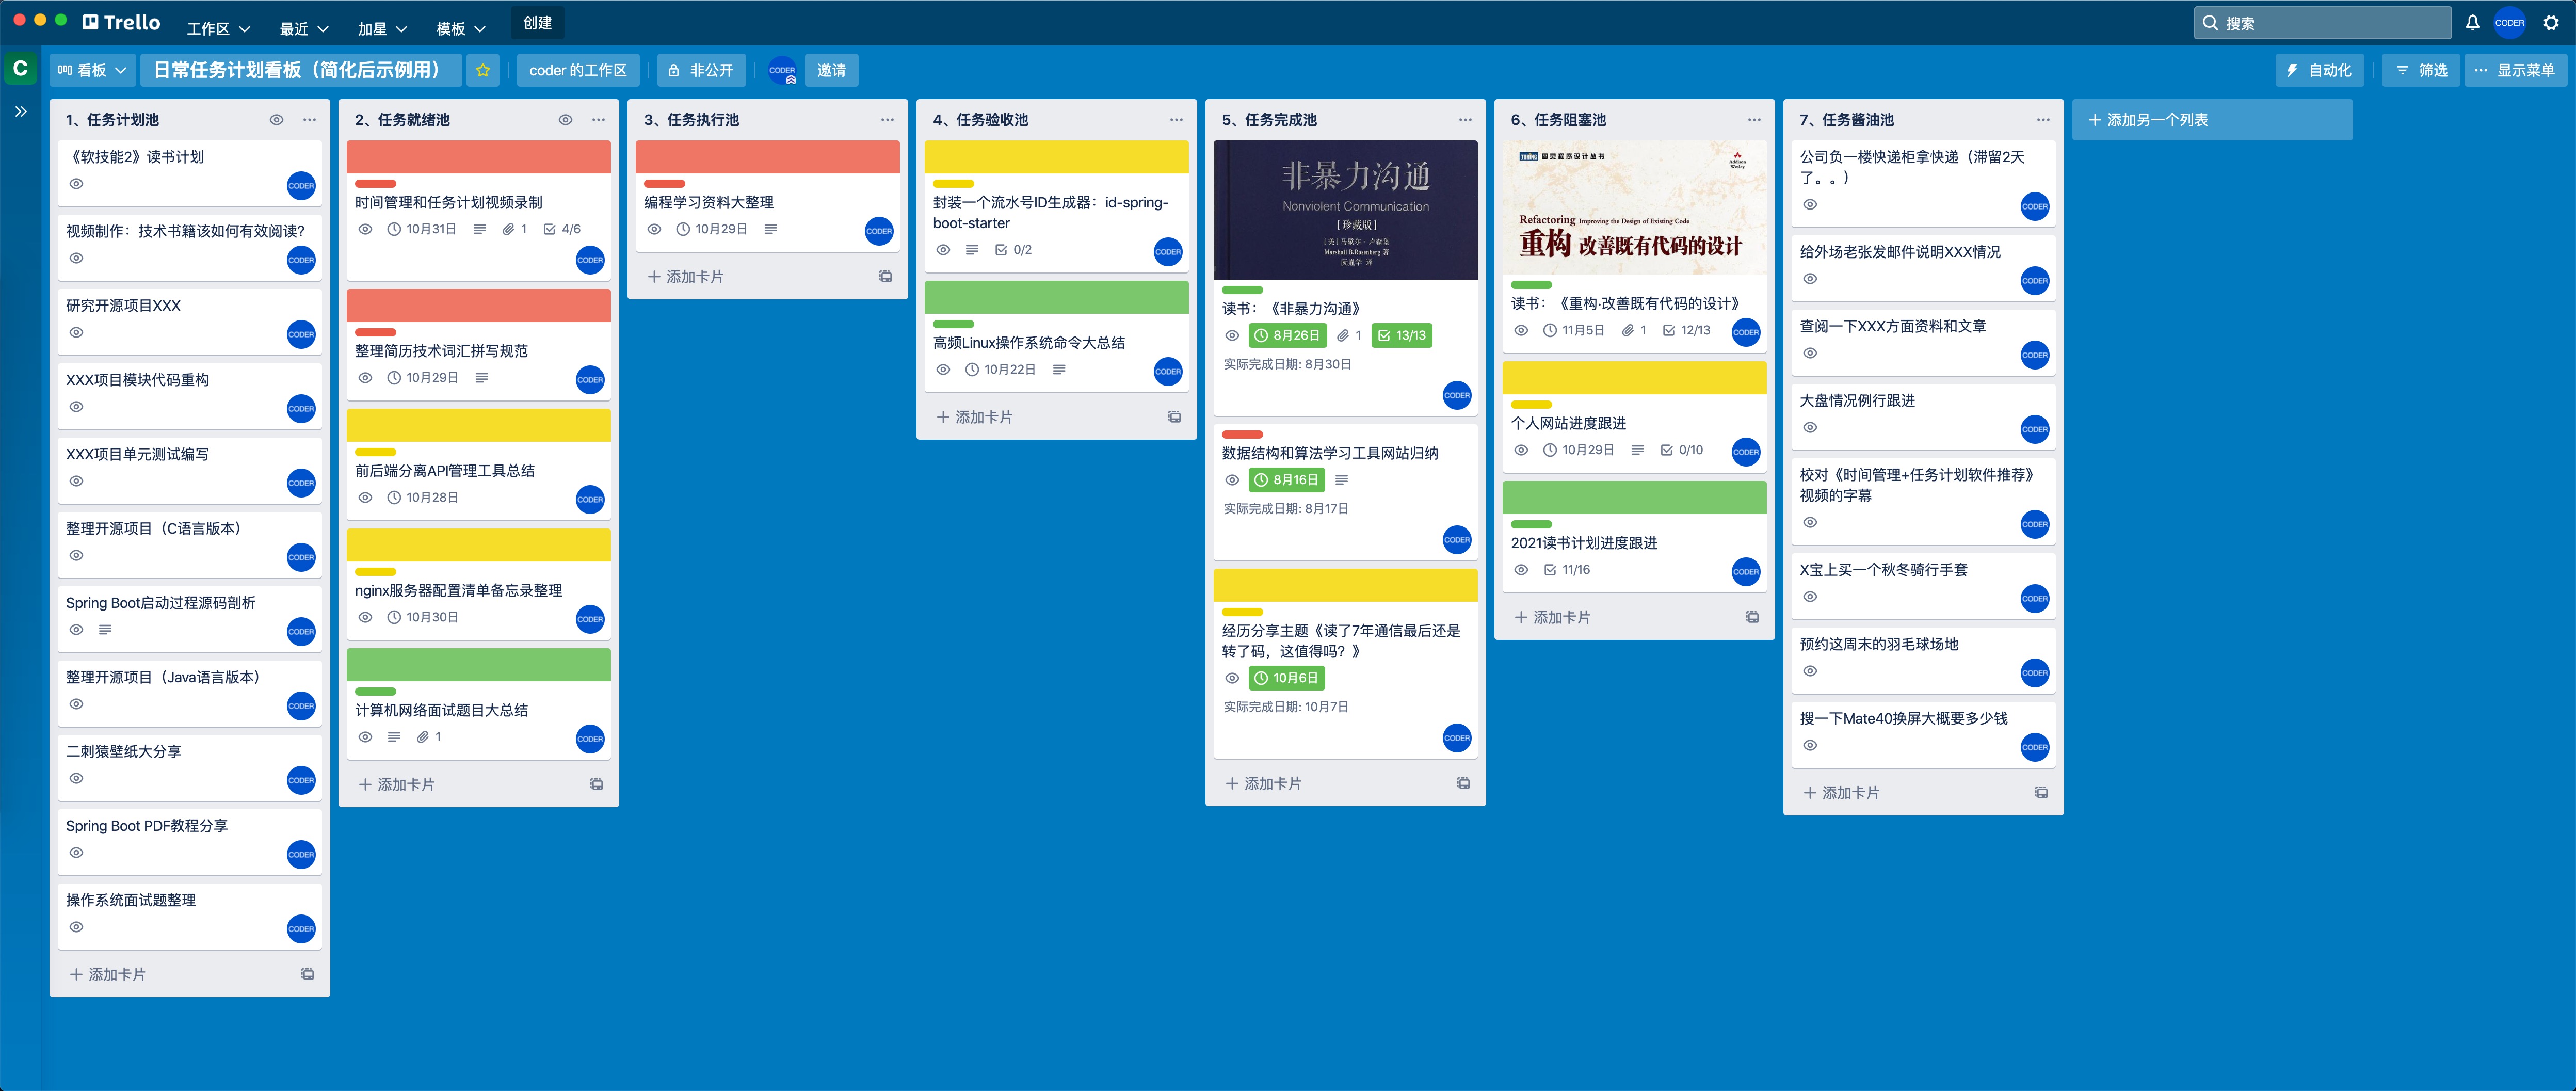Expand the 工作区 dropdown menu
Image resolution: width=2576 pixels, height=1091 pixels.
click(x=218, y=29)
